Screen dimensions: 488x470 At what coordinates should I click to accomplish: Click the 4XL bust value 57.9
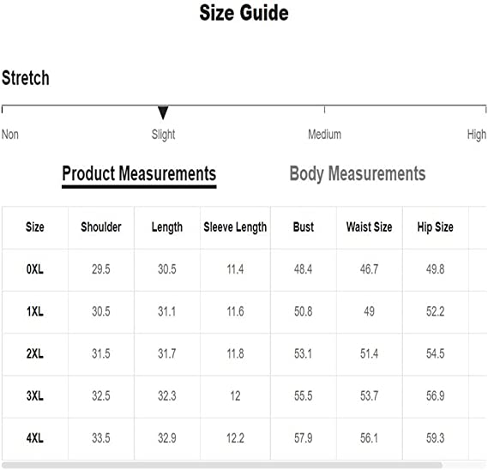click(x=303, y=438)
